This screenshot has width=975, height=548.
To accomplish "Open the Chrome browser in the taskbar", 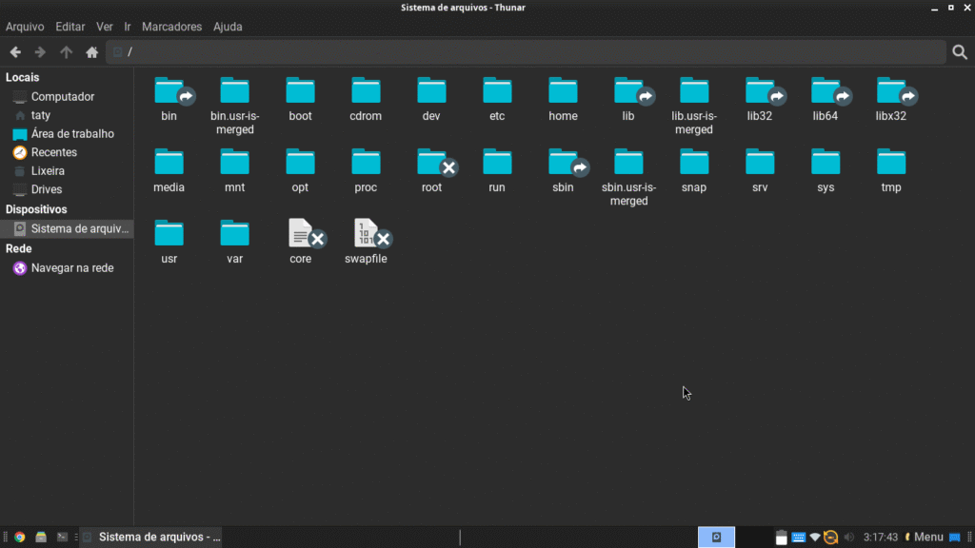I will tap(19, 538).
